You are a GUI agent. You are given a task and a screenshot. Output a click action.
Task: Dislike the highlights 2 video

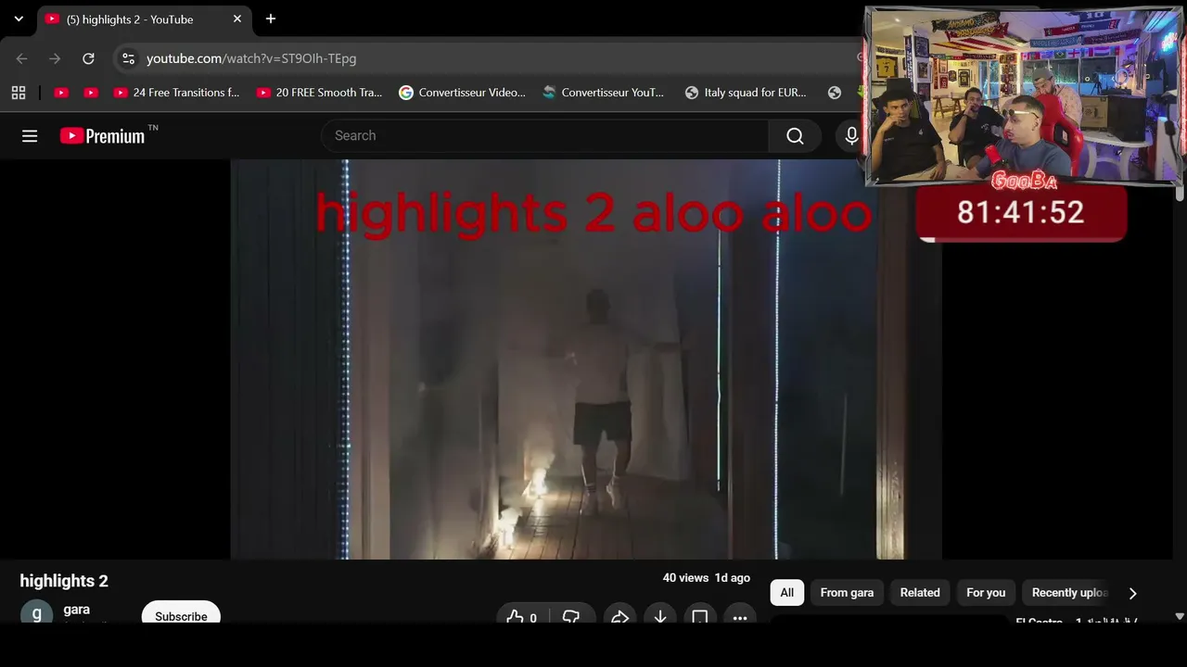point(571,617)
